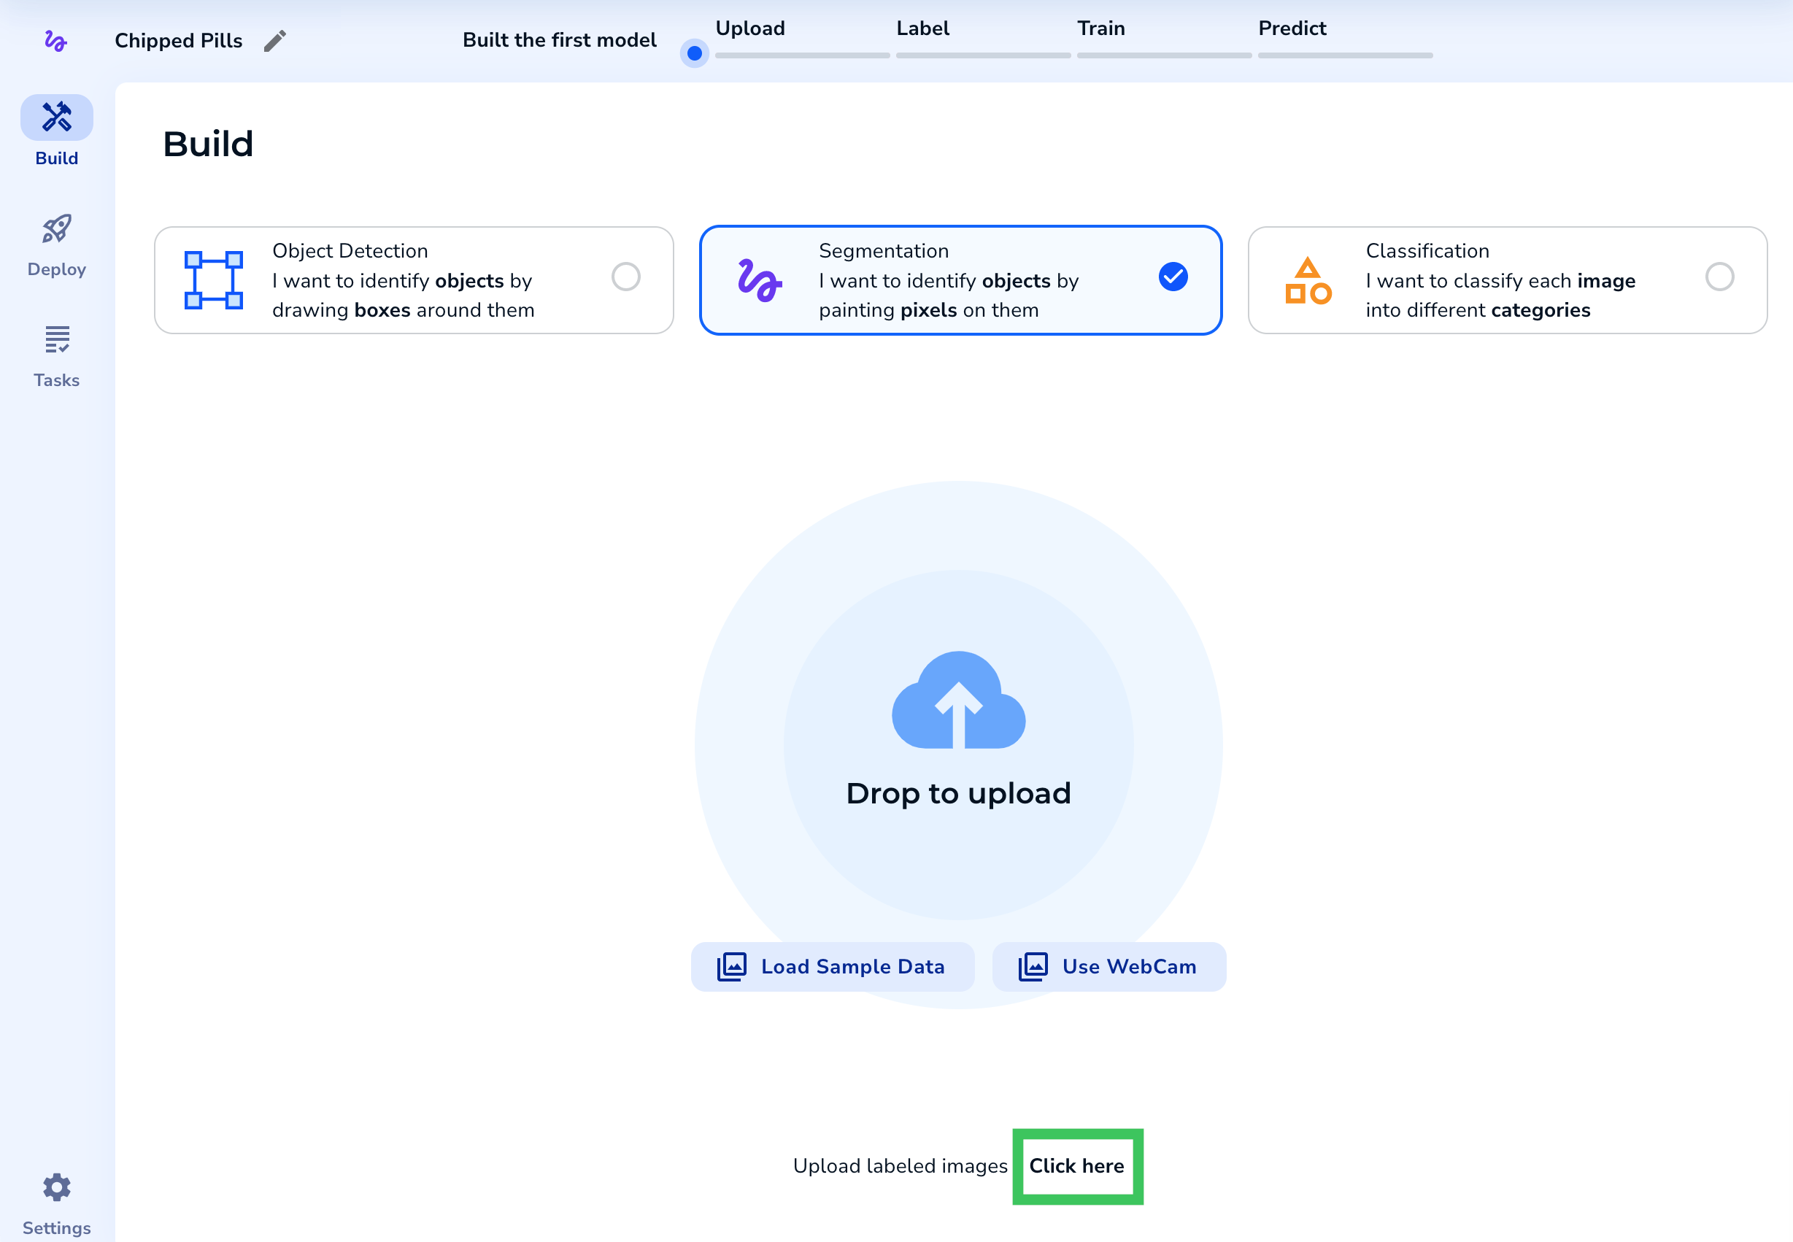
Task: Click the Use WebCam button
Action: click(x=1108, y=966)
